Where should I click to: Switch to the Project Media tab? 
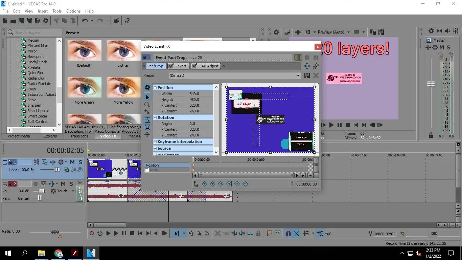coord(19,136)
